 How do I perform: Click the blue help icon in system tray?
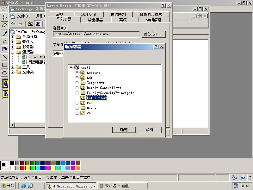coord(243,178)
